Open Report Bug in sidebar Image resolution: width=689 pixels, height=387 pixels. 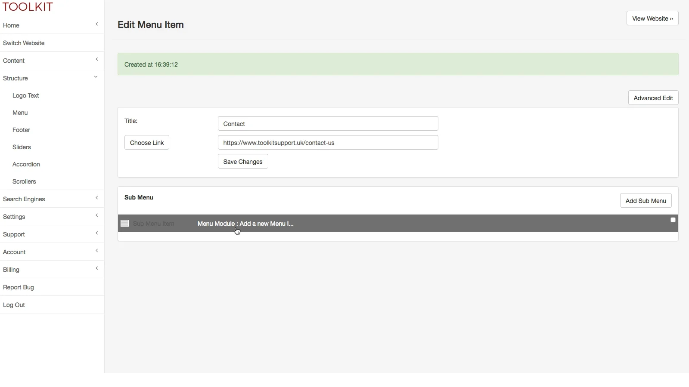coord(19,287)
